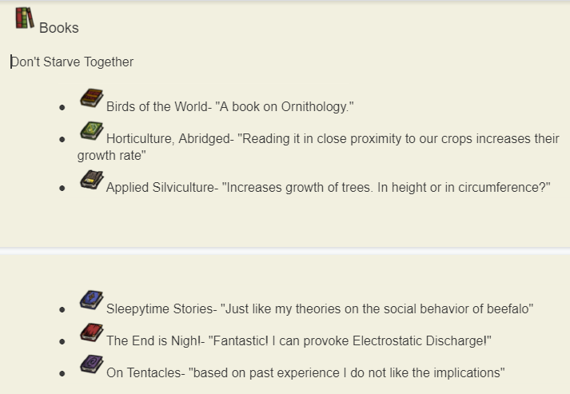
Task: Click the Horticulture, Abridged title text
Action: pos(166,139)
